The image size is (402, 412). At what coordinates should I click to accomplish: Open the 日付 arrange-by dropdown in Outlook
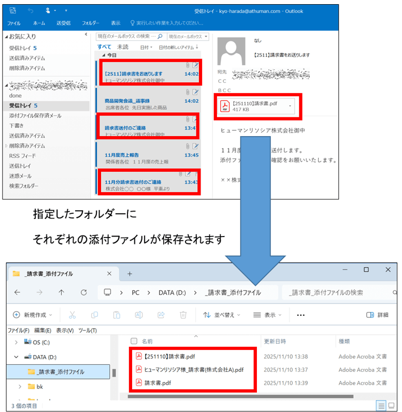tap(146, 47)
